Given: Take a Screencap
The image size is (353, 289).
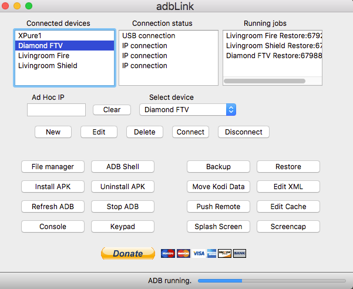Looking at the screenshot, I should 288,227.
